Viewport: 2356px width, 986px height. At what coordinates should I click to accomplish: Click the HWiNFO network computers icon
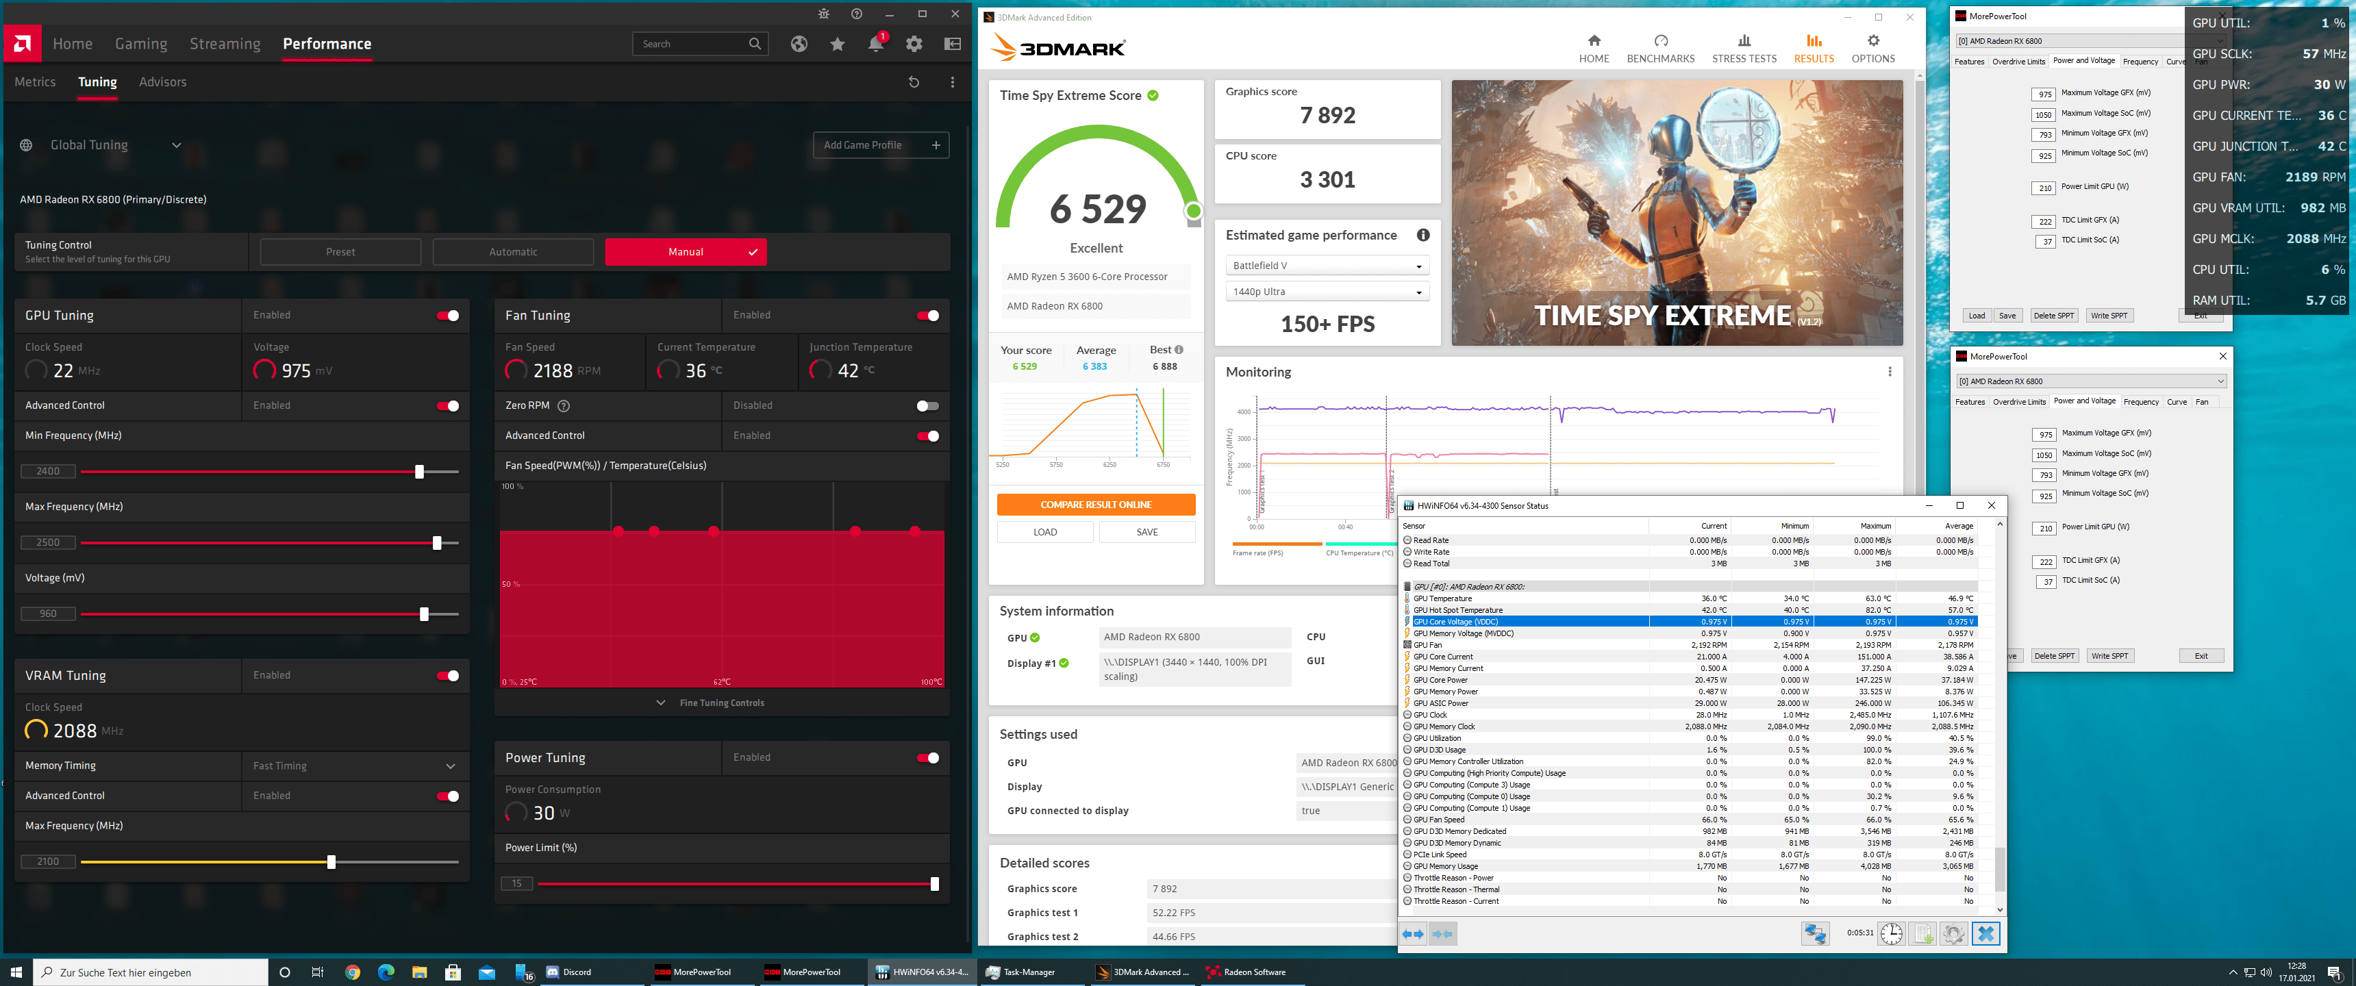click(x=1814, y=934)
